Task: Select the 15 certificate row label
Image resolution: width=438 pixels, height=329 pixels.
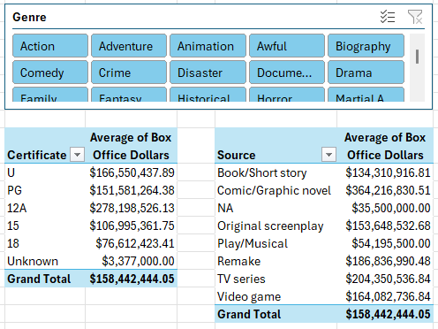Action: [45, 226]
